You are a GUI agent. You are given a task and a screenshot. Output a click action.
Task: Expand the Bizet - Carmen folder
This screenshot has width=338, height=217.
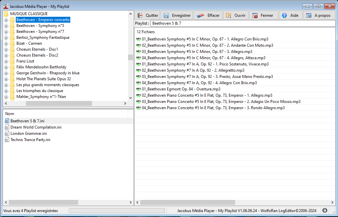point(6,43)
